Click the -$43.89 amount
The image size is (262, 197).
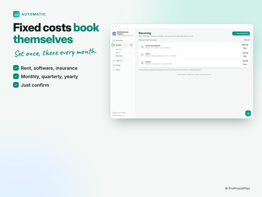click(245, 61)
